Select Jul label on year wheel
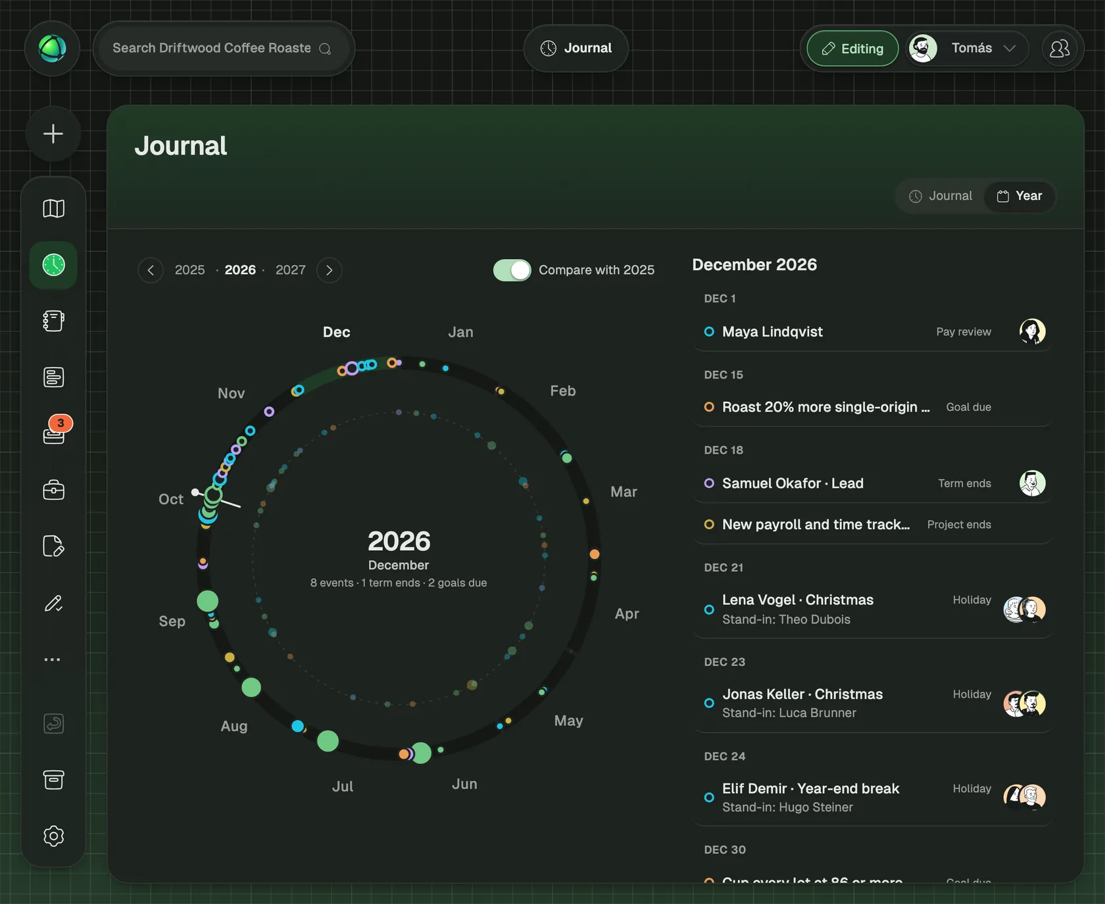Image resolution: width=1105 pixels, height=904 pixels. point(343,786)
